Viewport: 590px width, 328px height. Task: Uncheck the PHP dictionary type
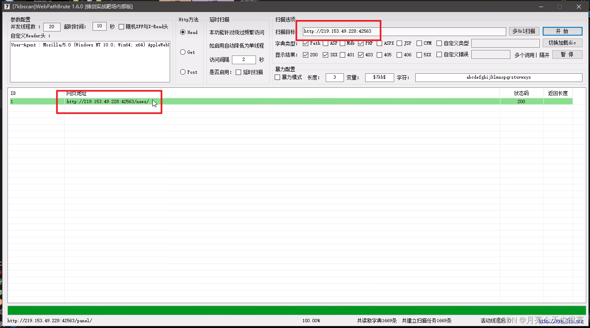click(361, 43)
